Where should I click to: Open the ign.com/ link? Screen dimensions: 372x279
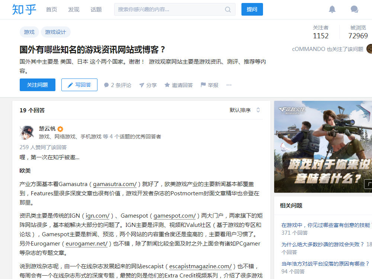coord(97,216)
